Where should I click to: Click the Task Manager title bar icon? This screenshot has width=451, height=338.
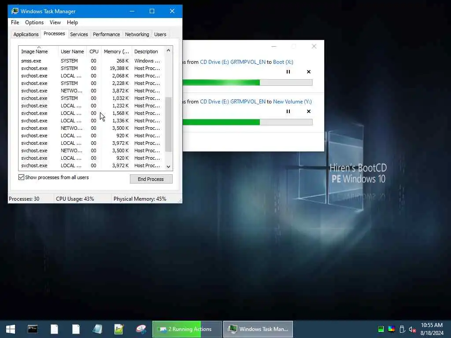pyautogui.click(x=15, y=11)
